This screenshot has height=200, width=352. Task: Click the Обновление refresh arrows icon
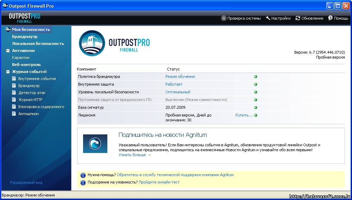[298, 18]
